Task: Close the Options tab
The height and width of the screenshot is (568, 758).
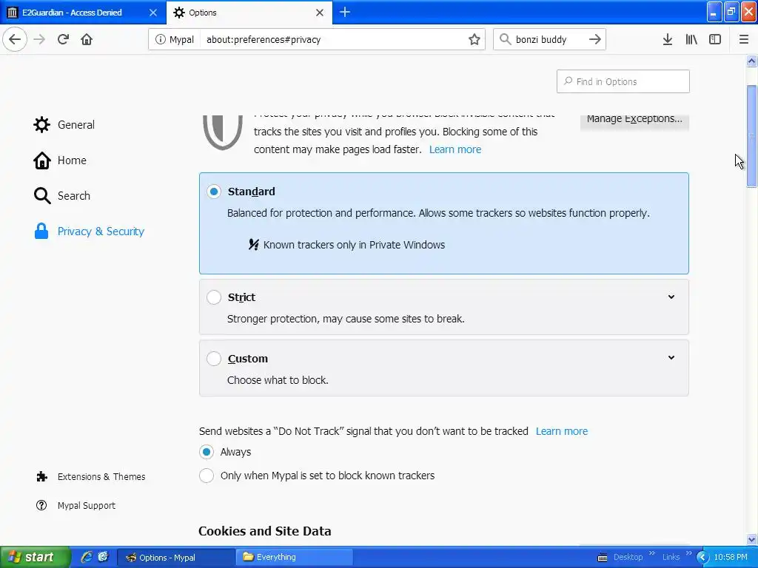Action: coord(320,13)
